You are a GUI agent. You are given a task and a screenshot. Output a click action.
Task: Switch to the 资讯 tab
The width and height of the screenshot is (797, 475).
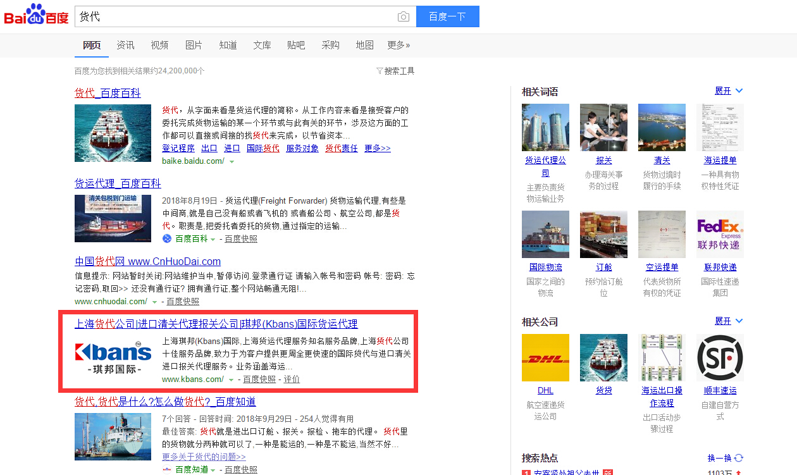[125, 45]
